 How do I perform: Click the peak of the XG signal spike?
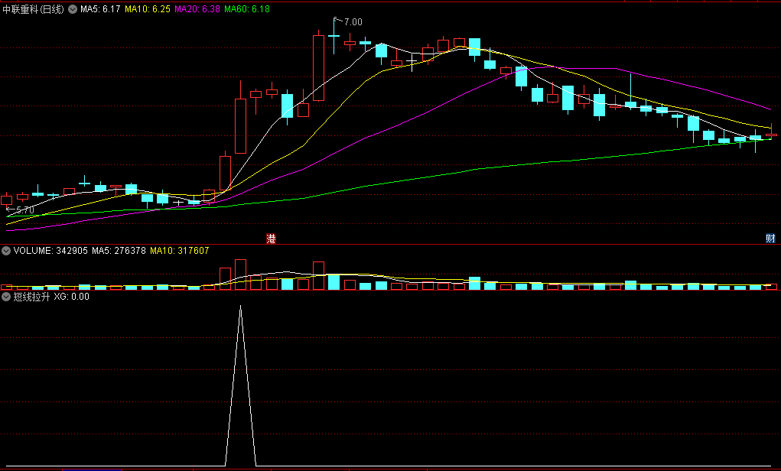point(241,306)
